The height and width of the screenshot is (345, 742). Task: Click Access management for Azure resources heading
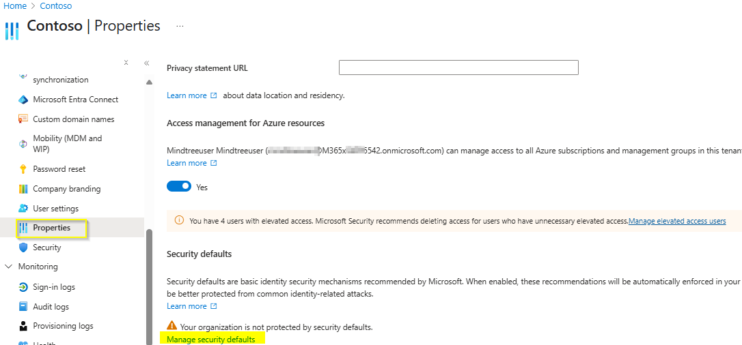(x=245, y=123)
